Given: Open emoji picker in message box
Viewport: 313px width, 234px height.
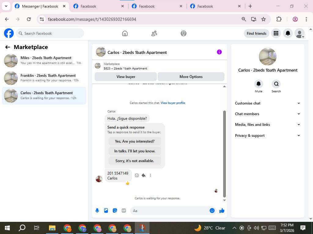Looking at the screenshot, I should coord(212,211).
